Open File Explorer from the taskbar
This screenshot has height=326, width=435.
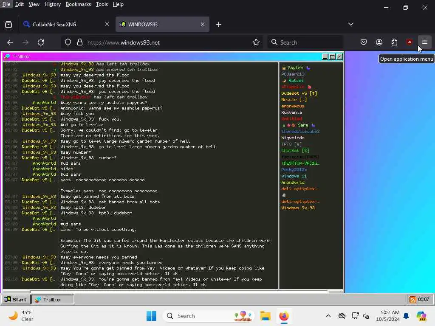coord(265,316)
